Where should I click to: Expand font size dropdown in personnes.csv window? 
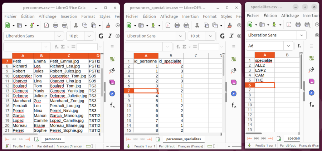coord(89,36)
